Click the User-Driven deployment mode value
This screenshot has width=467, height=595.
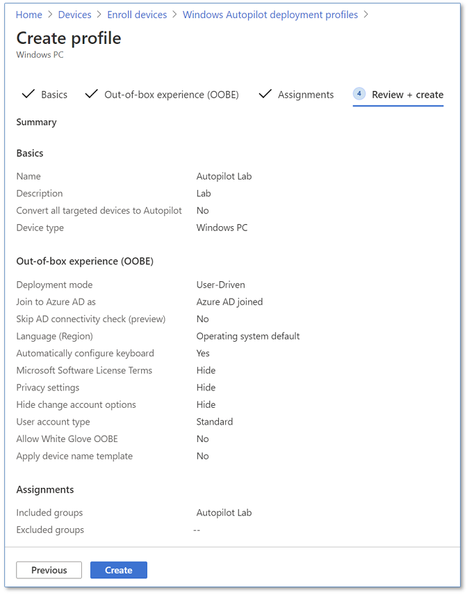point(220,285)
